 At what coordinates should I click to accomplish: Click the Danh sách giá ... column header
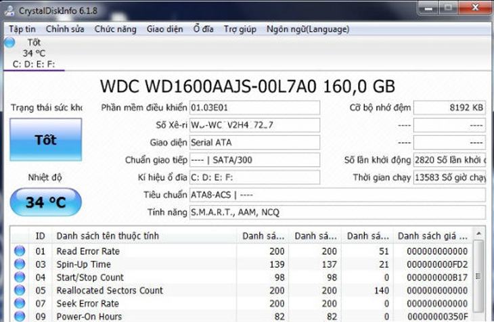click(432, 235)
